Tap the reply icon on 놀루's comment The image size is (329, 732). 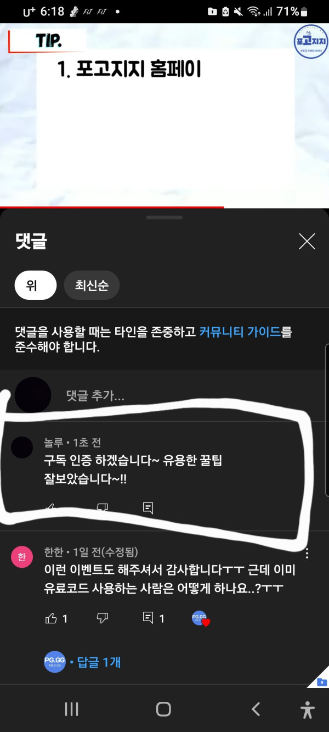pos(148,507)
